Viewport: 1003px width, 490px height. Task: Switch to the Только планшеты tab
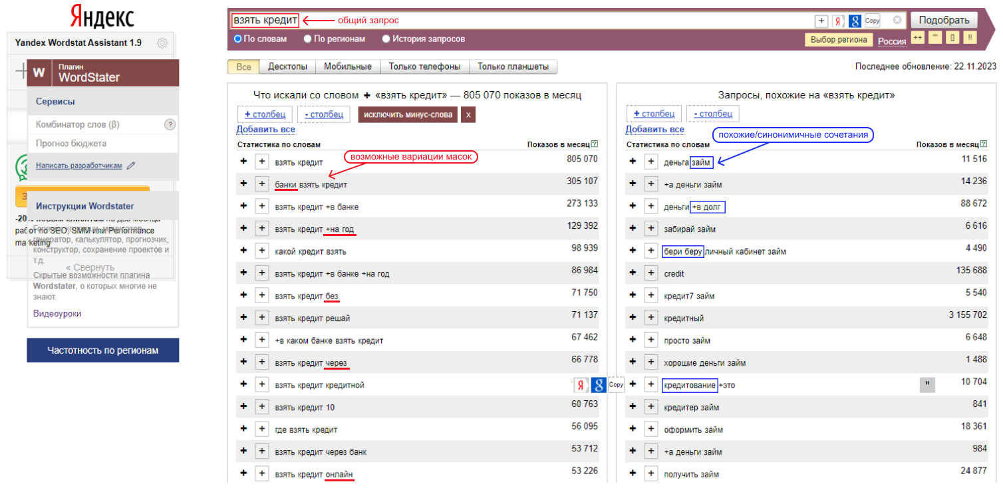pyautogui.click(x=513, y=67)
